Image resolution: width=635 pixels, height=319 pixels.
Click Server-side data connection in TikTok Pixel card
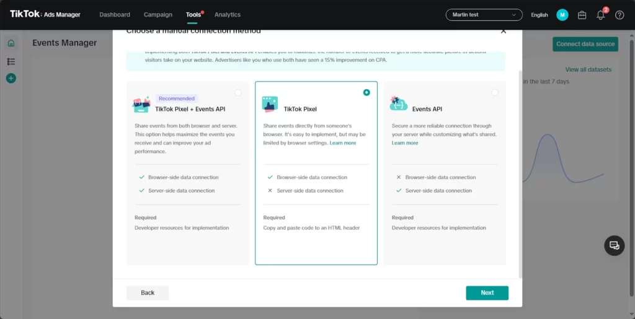click(x=310, y=191)
